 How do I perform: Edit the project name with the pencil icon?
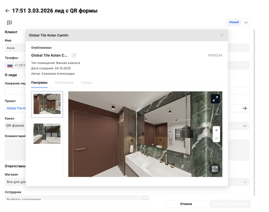[x=74, y=55]
